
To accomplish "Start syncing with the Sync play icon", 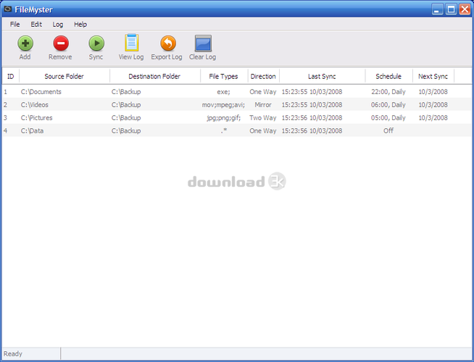I will point(96,43).
